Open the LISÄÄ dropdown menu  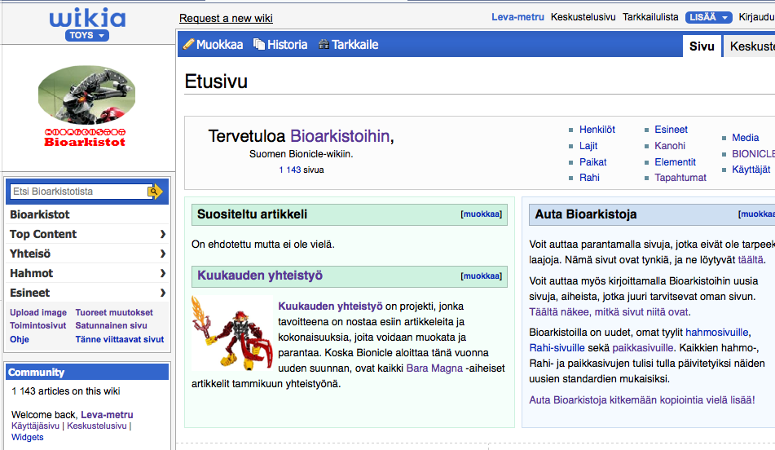pos(708,17)
